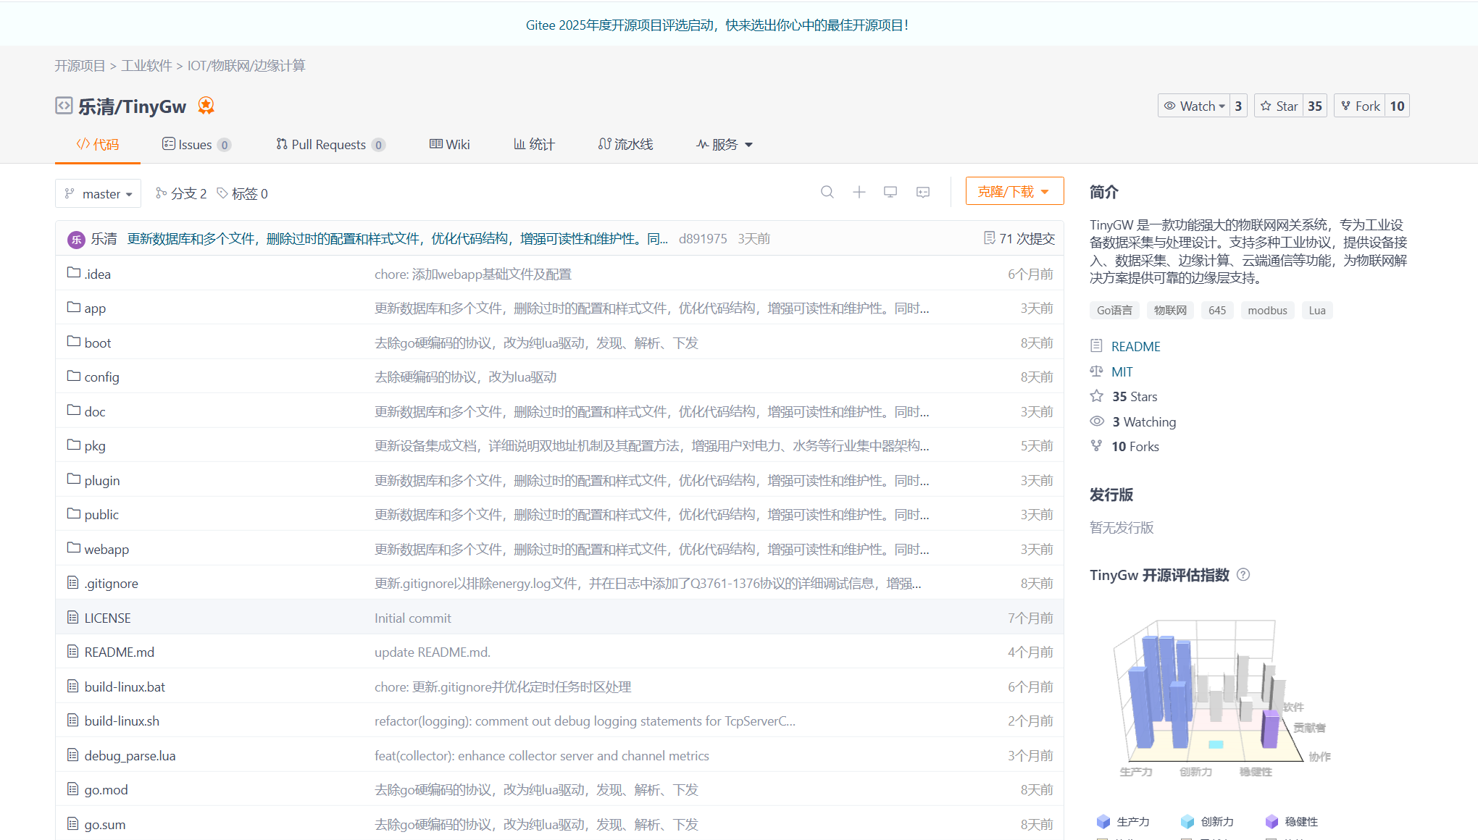1478x840 pixels.
Task: Click the 乐清 avatar in the commit bar
Action: click(x=76, y=239)
